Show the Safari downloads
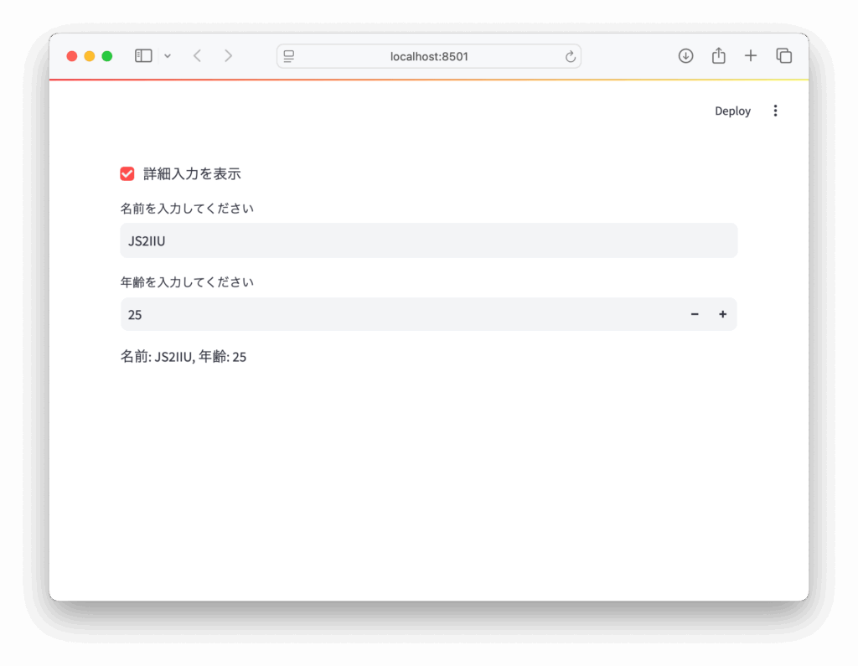858x666 pixels. click(685, 56)
